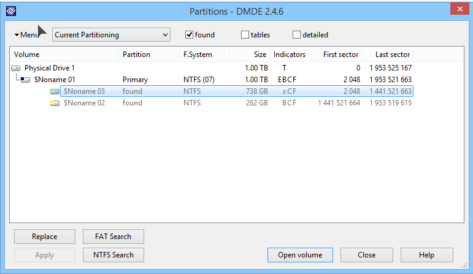Select the Physical Drive 1 row
The width and height of the screenshot is (473, 274).
coord(212,68)
